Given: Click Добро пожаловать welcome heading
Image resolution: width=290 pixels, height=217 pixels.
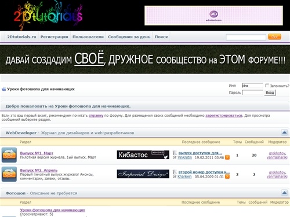Looking at the screenshot, I should point(68,106).
